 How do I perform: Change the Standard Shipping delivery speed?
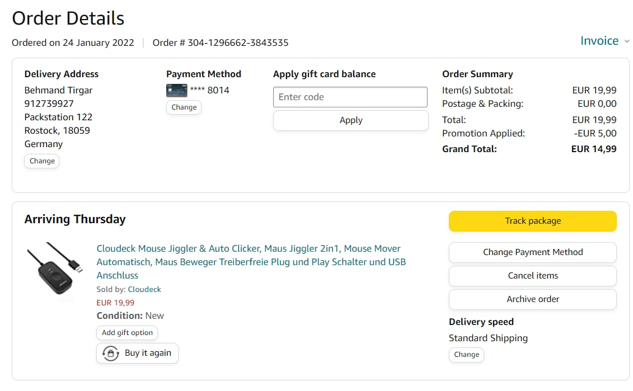[466, 355]
